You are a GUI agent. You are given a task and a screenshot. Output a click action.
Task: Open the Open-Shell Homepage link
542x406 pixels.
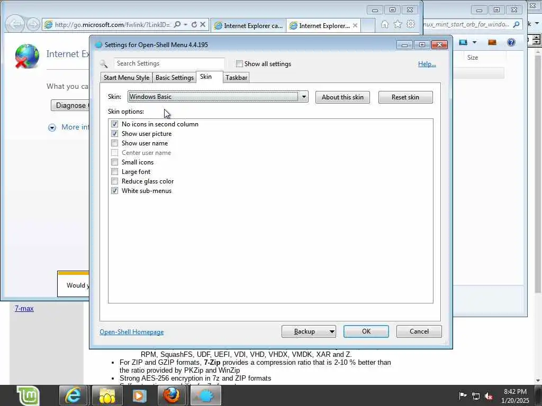(132, 332)
